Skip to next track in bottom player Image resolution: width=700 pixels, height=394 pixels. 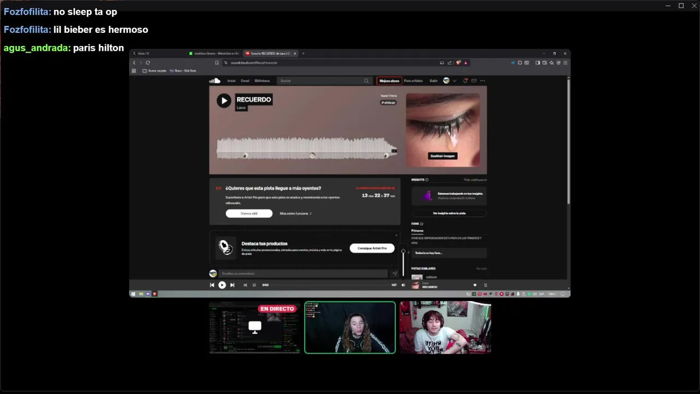(232, 285)
